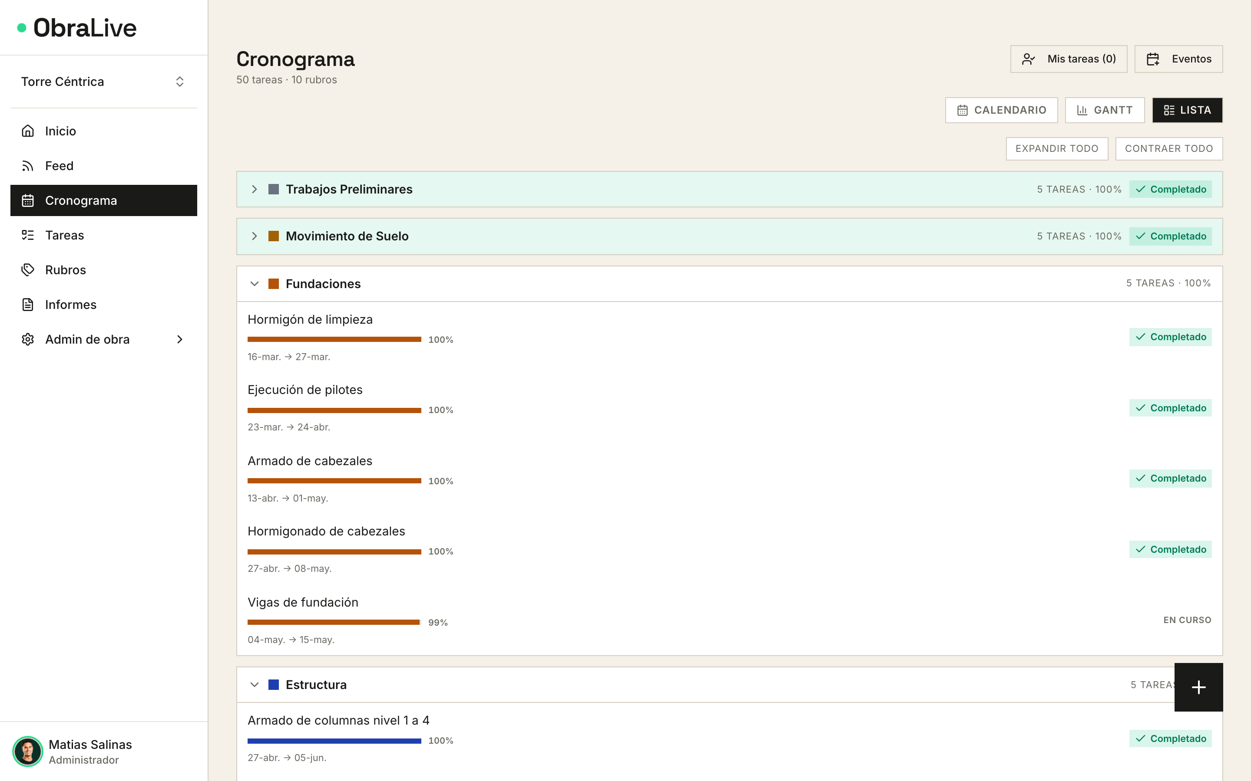Click the Cronograma calendar icon in the sidebar
The width and height of the screenshot is (1251, 781).
(28, 200)
